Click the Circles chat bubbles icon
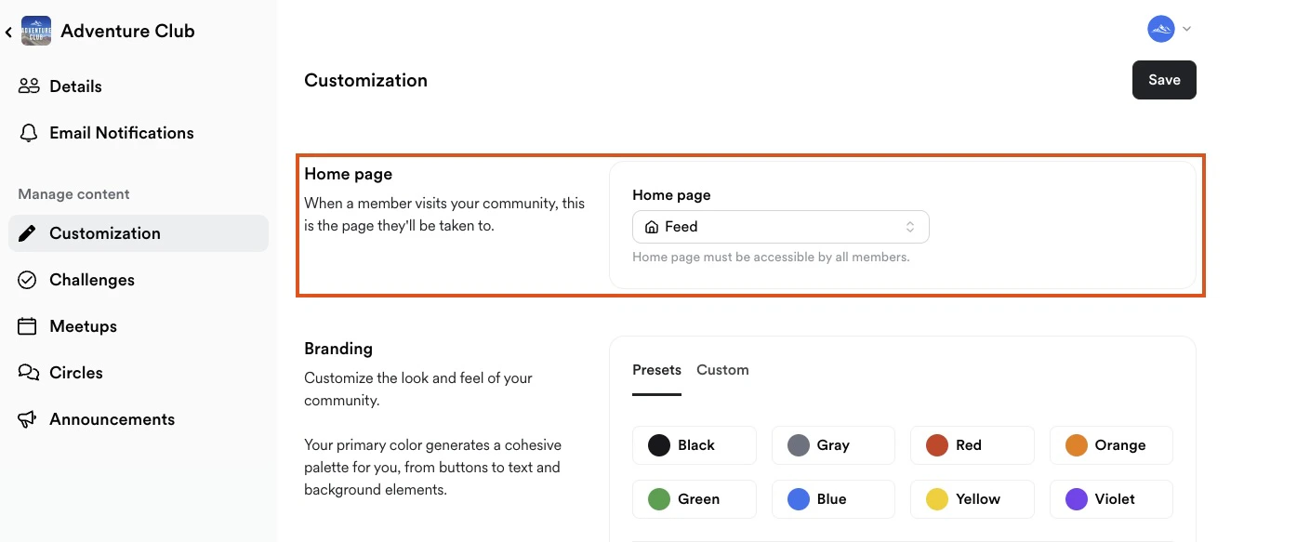Screen dimensions: 1310x542 (29, 372)
